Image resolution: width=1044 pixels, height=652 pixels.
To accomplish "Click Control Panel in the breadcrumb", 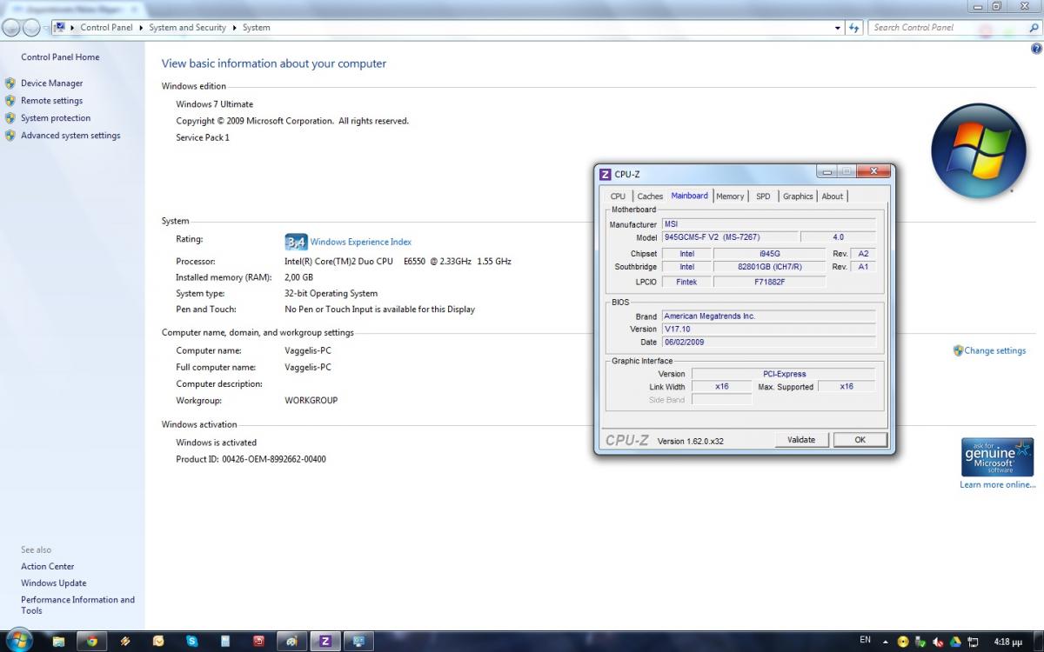I will tap(106, 28).
